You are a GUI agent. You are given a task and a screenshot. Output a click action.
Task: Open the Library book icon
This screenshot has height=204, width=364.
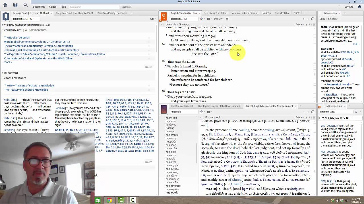coord(15,5)
